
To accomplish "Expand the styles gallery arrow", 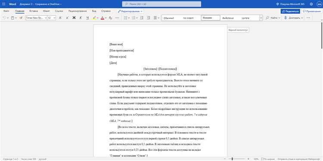I will pyautogui.click(x=261, y=18).
